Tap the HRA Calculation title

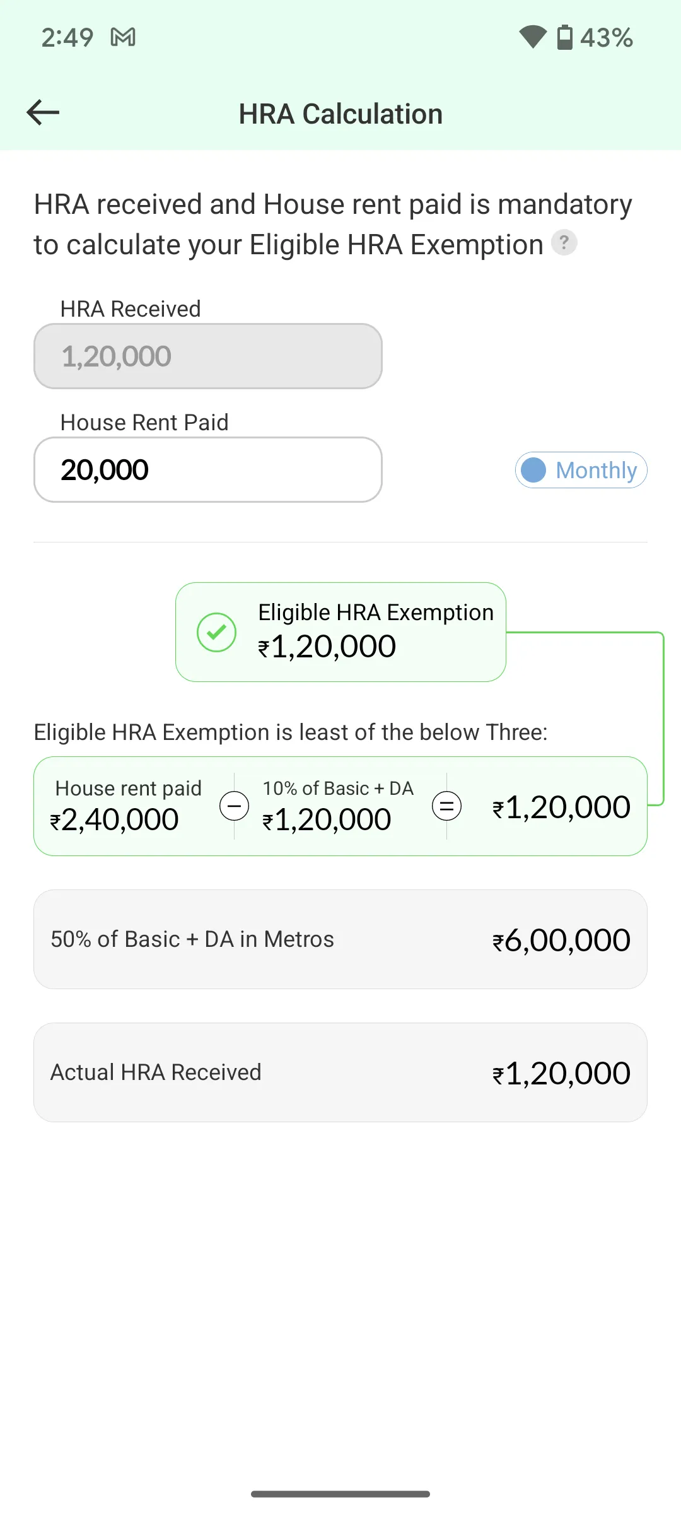tap(340, 114)
